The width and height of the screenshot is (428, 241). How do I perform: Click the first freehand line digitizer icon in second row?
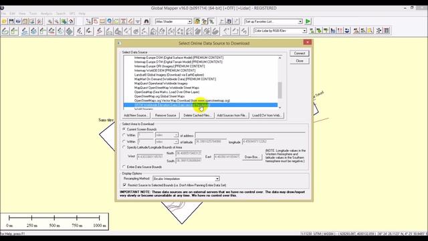(5, 31)
